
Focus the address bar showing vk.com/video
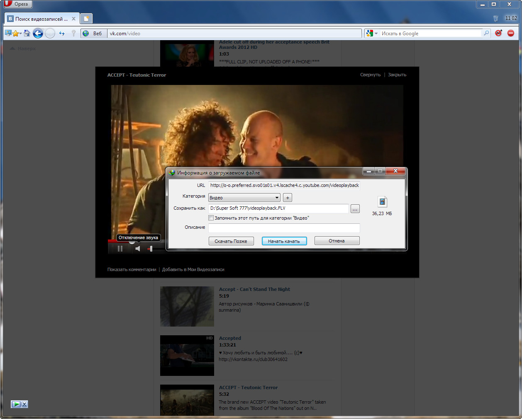pyautogui.click(x=234, y=33)
